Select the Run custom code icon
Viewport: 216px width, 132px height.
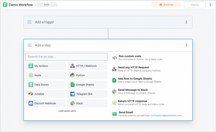[x=114, y=58]
